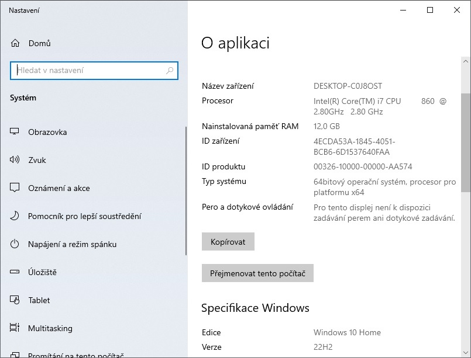Open Oznámení a akce notification settings
Image resolution: width=471 pixels, height=358 pixels.
point(14,188)
